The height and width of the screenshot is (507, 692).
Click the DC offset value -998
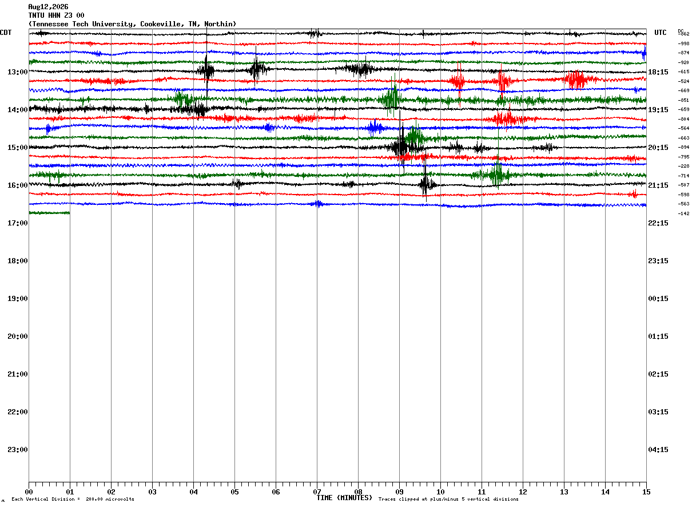click(x=683, y=43)
